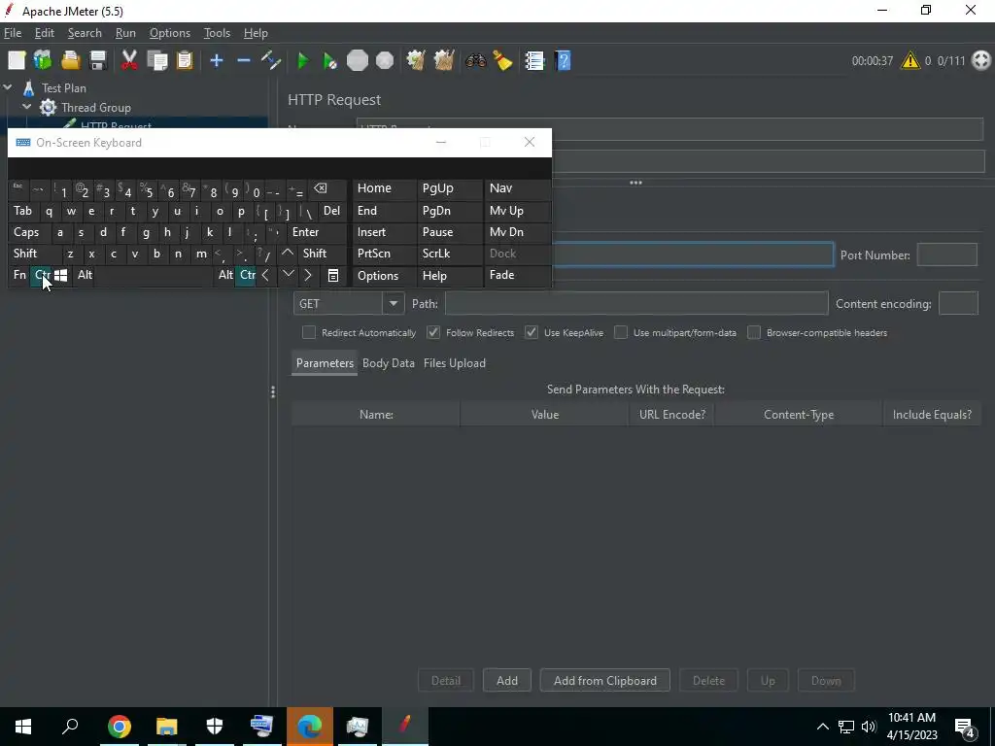Switch to the Body Data tab

click(x=389, y=363)
